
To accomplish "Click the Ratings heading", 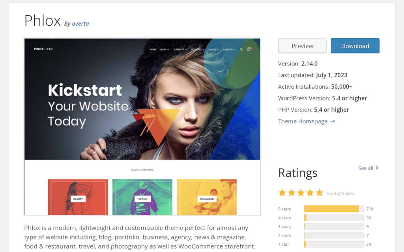I will pos(298,173).
